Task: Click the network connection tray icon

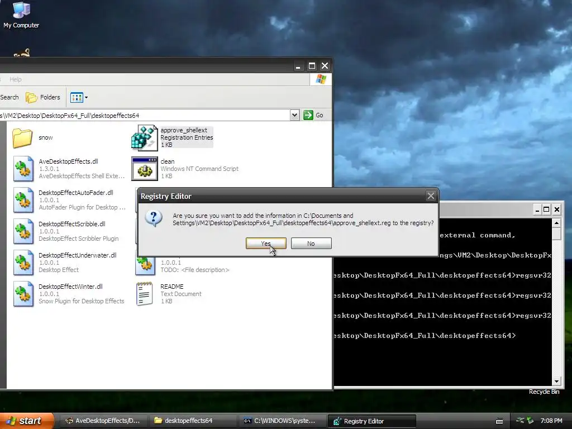Action: click(520, 420)
